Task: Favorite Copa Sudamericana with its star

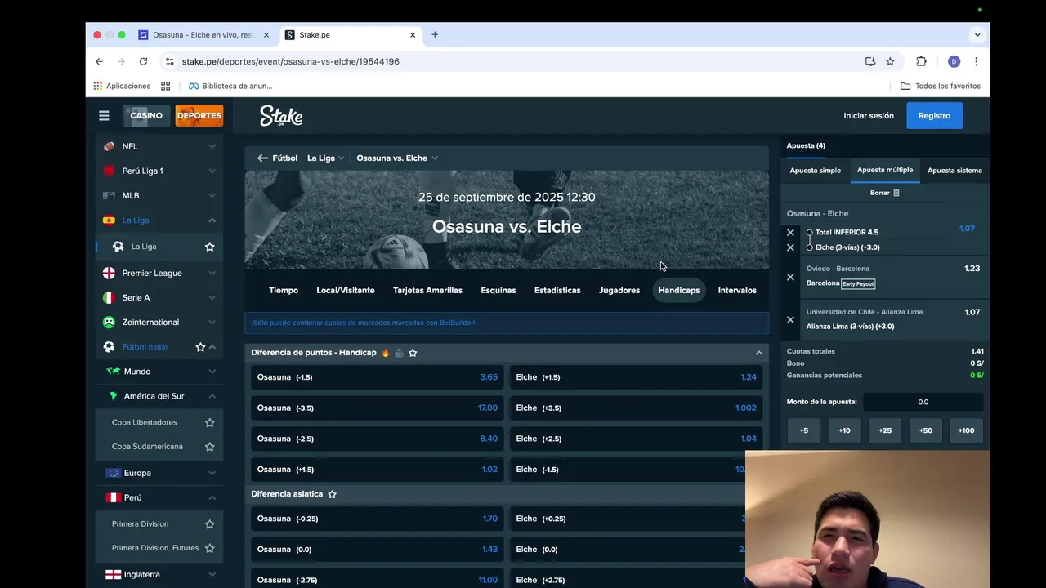Action: (x=209, y=447)
